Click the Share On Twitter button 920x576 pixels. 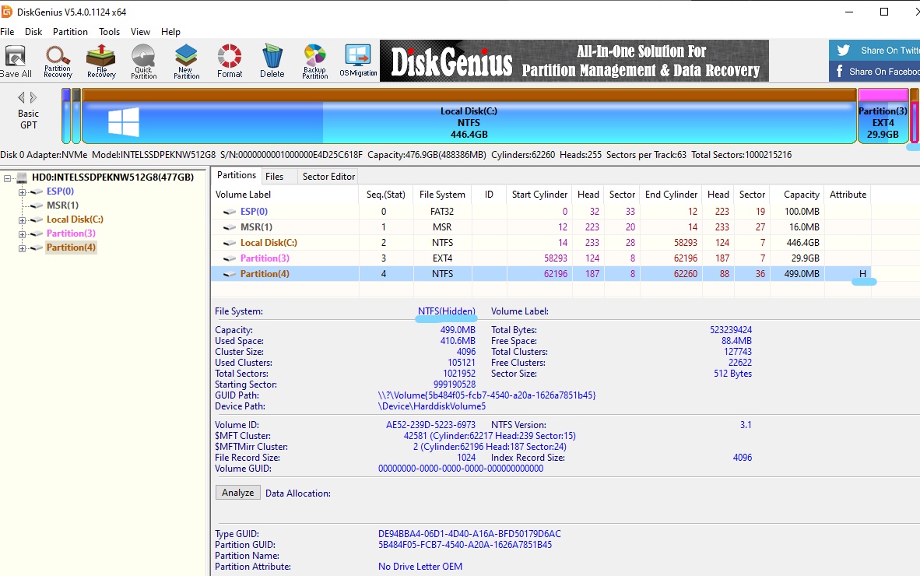[x=874, y=51]
